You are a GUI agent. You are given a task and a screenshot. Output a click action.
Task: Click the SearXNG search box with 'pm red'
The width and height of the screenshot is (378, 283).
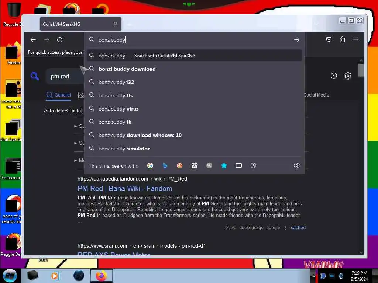(x=65, y=77)
